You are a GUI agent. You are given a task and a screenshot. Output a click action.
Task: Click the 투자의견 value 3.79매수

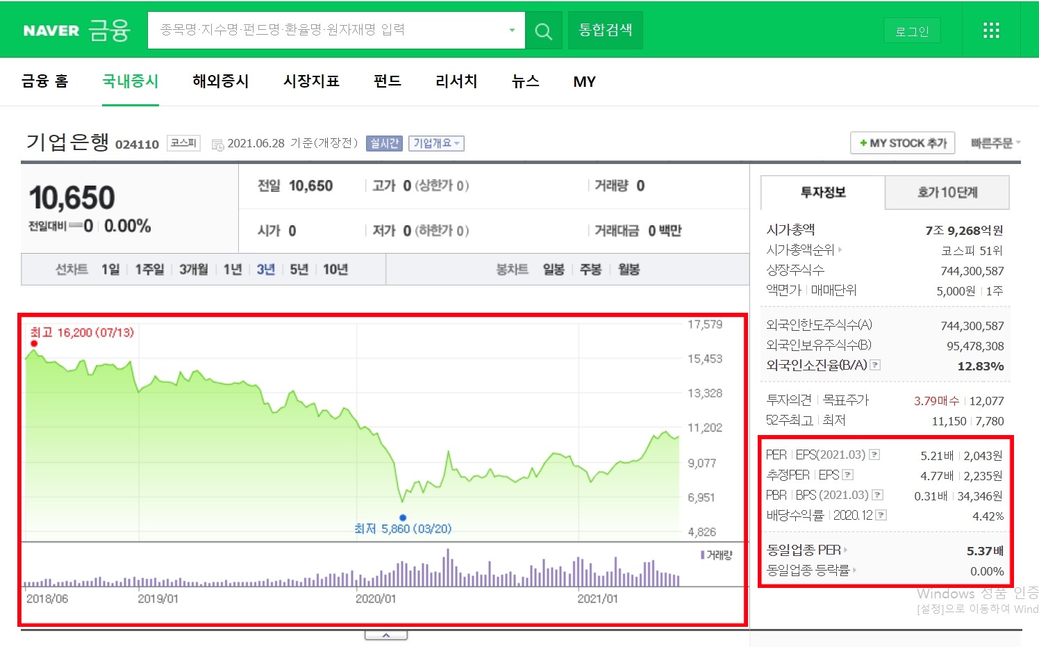(x=936, y=401)
